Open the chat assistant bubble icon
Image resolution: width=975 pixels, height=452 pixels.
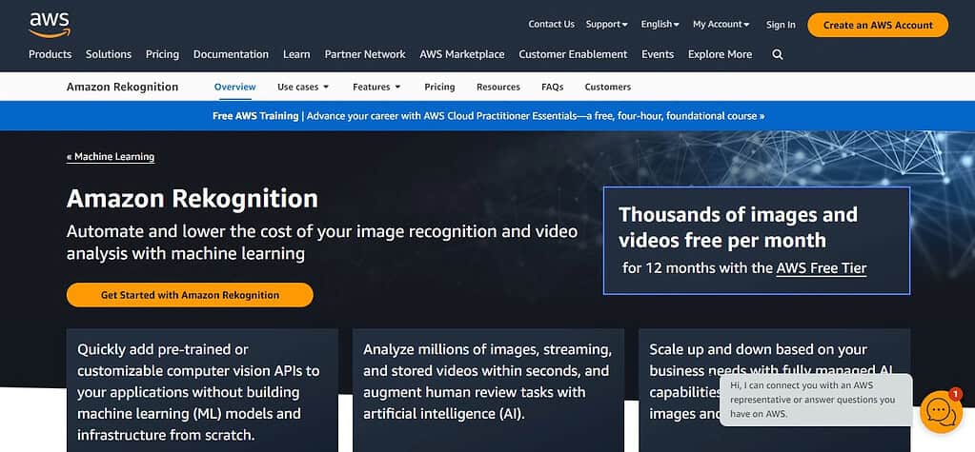click(x=941, y=412)
